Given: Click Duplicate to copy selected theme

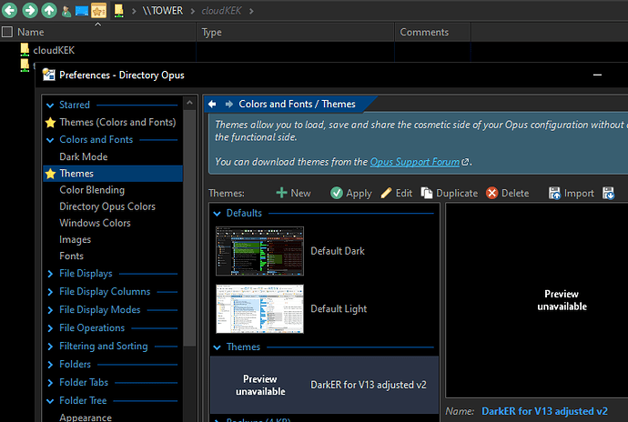Looking at the screenshot, I should tap(449, 193).
